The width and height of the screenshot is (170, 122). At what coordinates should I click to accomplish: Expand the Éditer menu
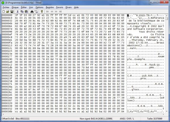[x=24, y=7]
